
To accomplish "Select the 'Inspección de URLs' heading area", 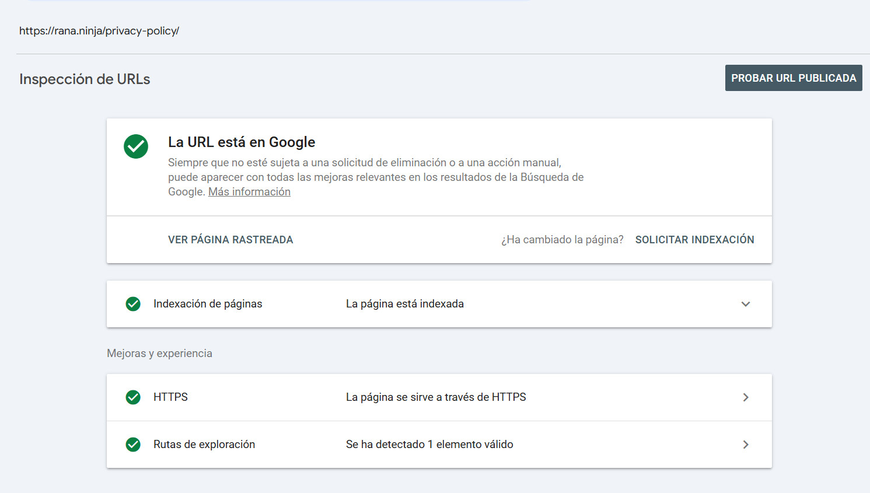I will [x=84, y=79].
